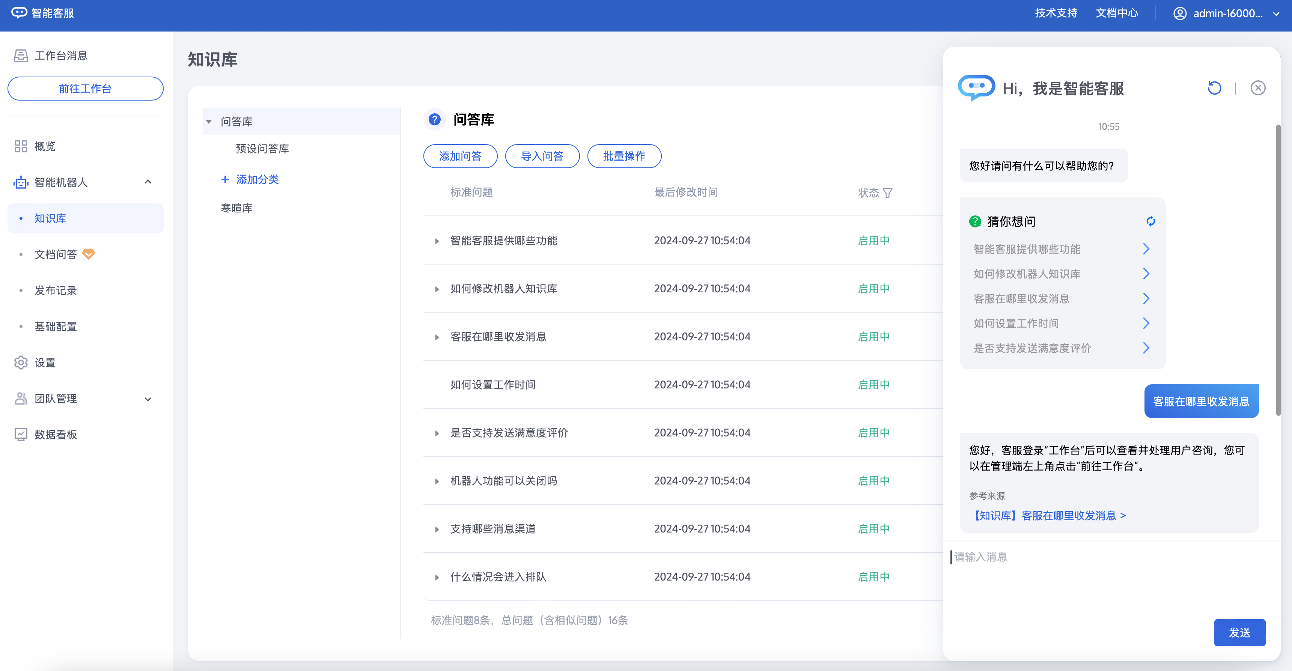The height and width of the screenshot is (671, 1292).
Task: Expand the 团队管理 sidebar group
Action: (x=148, y=399)
